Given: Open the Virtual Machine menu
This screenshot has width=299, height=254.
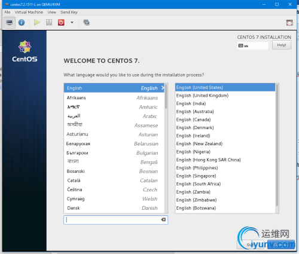Looking at the screenshot, I should click(29, 12).
